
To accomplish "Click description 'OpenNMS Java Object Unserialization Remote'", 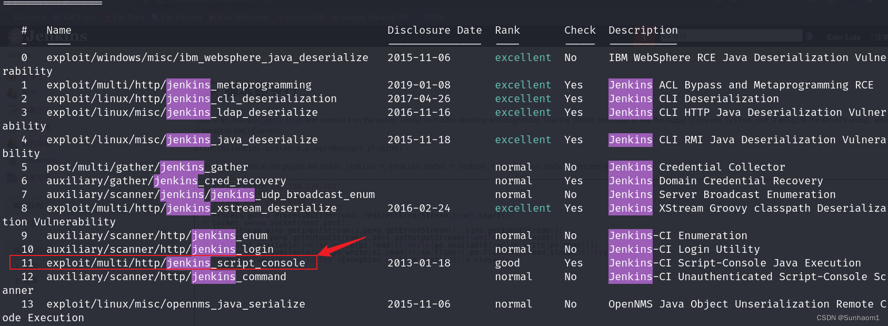I will click(x=741, y=304).
